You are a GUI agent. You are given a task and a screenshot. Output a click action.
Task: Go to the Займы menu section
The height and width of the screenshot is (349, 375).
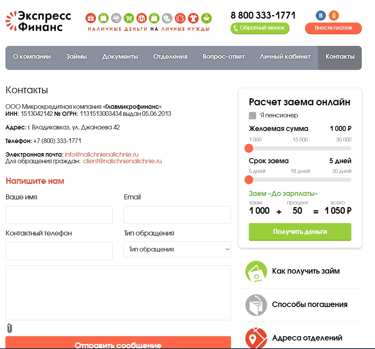tap(76, 56)
